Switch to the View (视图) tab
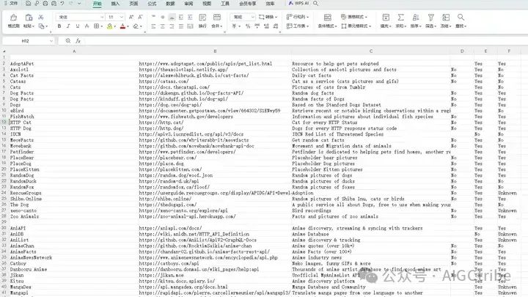This screenshot has height=297, width=528. tap(207, 4)
